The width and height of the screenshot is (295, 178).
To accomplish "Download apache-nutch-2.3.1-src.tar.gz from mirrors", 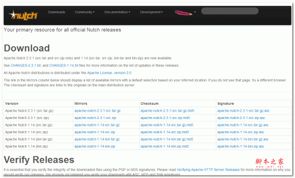I will pyautogui.click(x=97, y=111).
